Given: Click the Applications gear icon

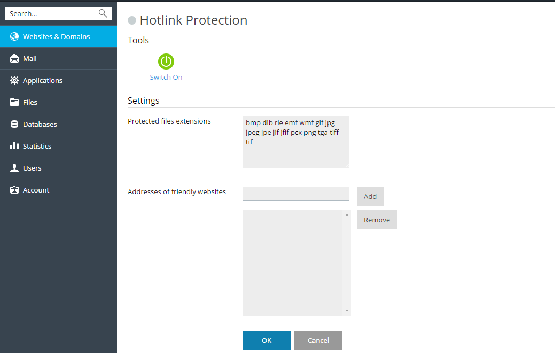Looking at the screenshot, I should click(14, 81).
